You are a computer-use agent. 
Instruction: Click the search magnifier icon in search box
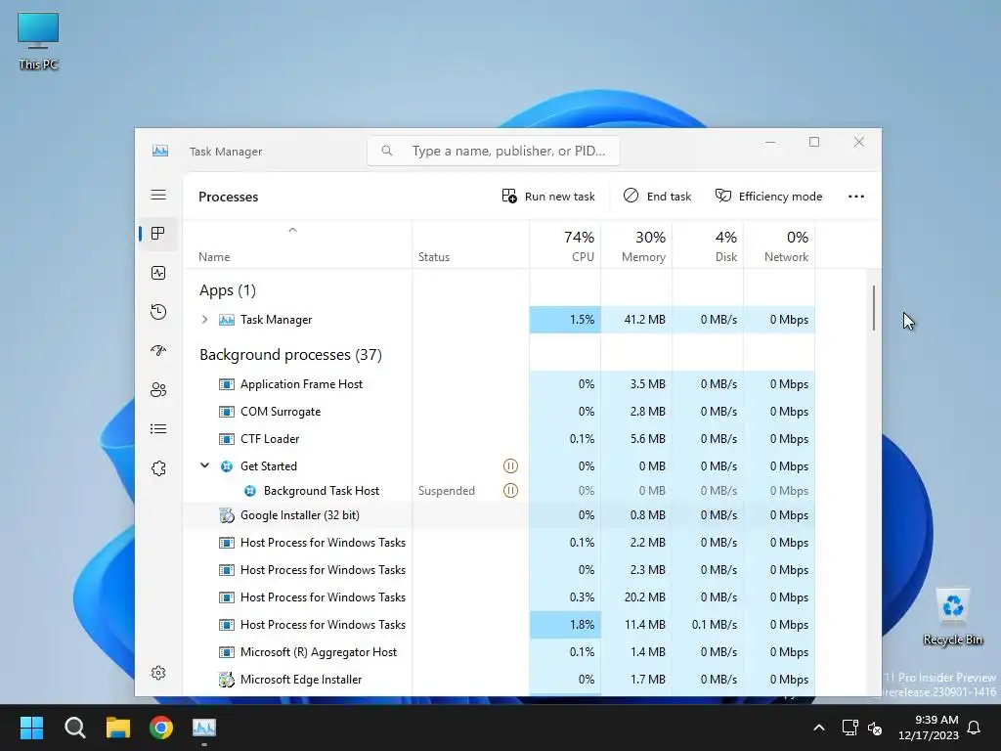tap(387, 151)
